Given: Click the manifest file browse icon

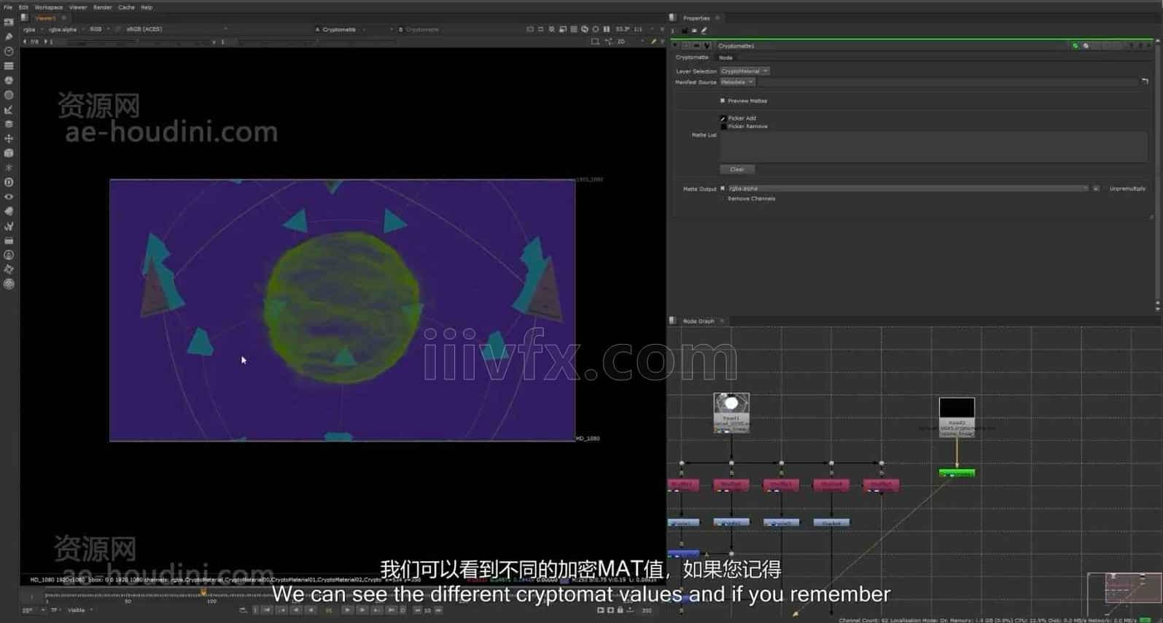Looking at the screenshot, I should tap(1145, 82).
